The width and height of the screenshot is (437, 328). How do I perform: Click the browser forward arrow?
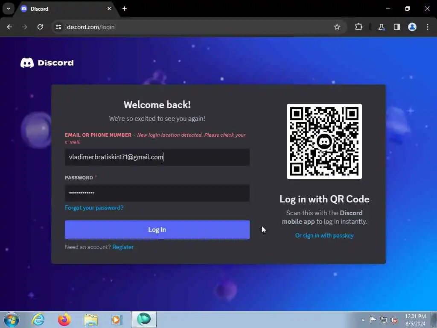click(x=25, y=27)
